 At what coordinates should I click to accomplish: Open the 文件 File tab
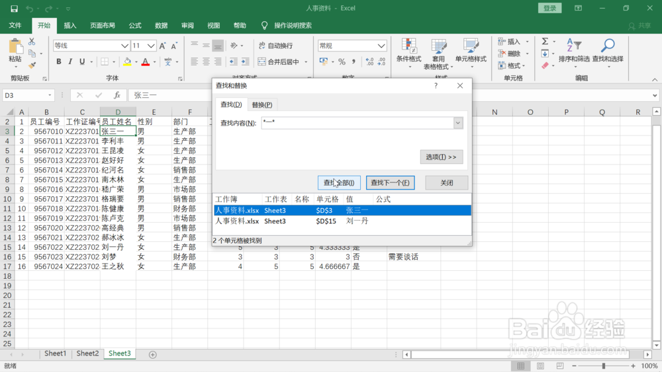tap(15, 25)
